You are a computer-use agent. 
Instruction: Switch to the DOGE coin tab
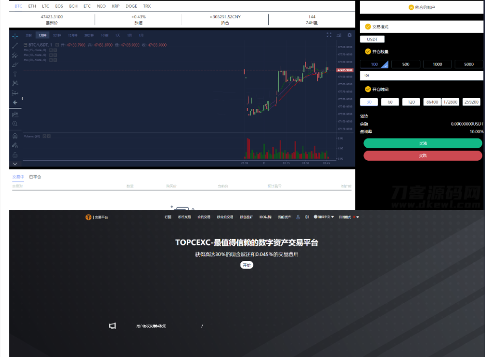pos(131,6)
